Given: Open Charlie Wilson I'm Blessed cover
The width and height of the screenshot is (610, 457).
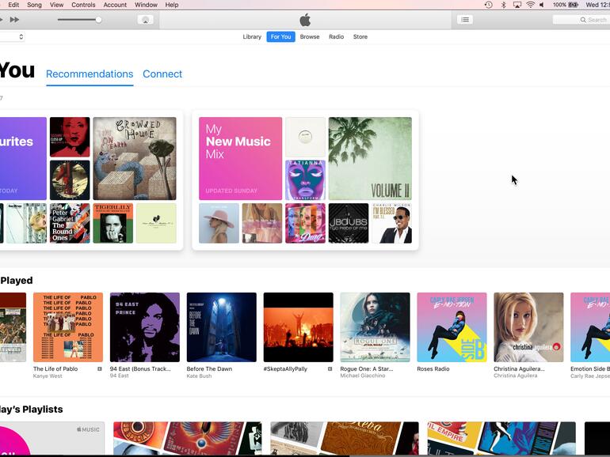Looking at the screenshot, I should pos(392,223).
